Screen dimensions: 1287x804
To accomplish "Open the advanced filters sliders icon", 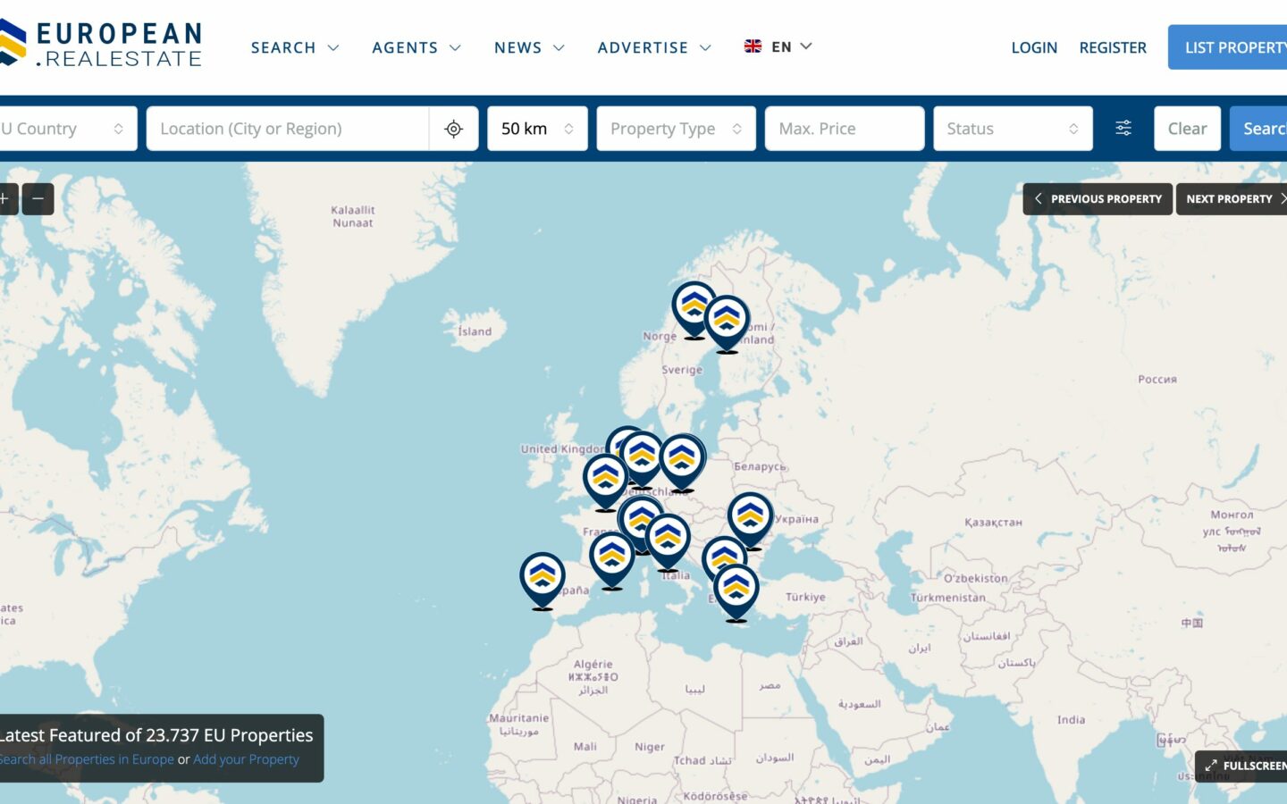I will (1123, 129).
